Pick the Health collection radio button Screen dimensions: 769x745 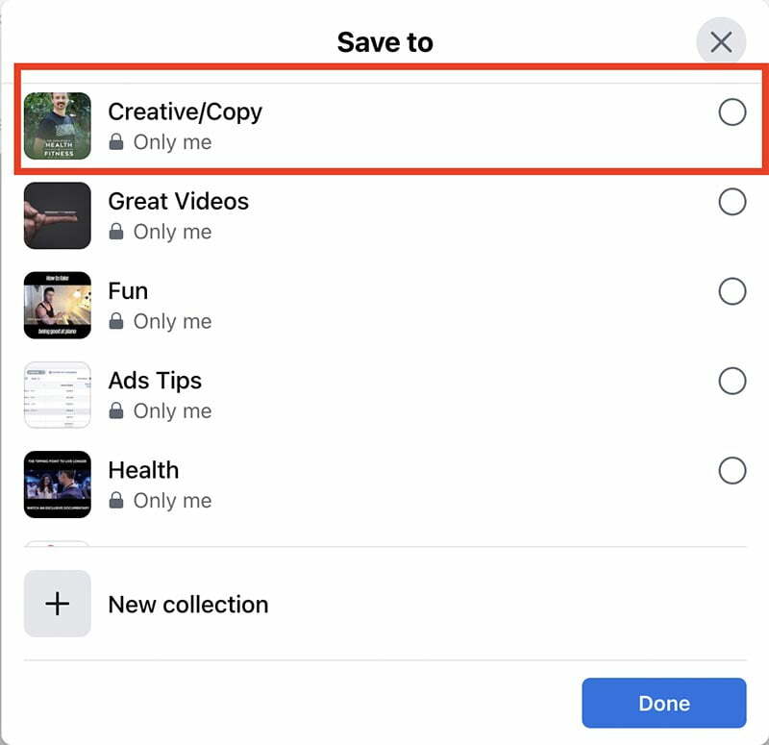pyautogui.click(x=732, y=471)
